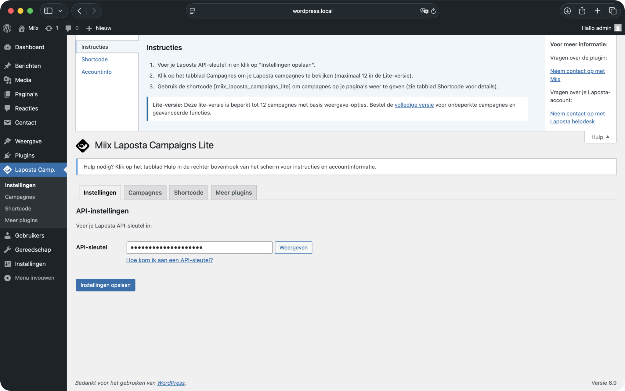The width and height of the screenshot is (625, 391).
Task: Click Instellingen opslaan button
Action: pos(106,285)
